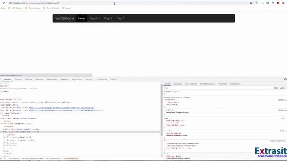This screenshot has width=287, height=161.
Task: Open the Styles sidebar tab
Action: pos(167,84)
